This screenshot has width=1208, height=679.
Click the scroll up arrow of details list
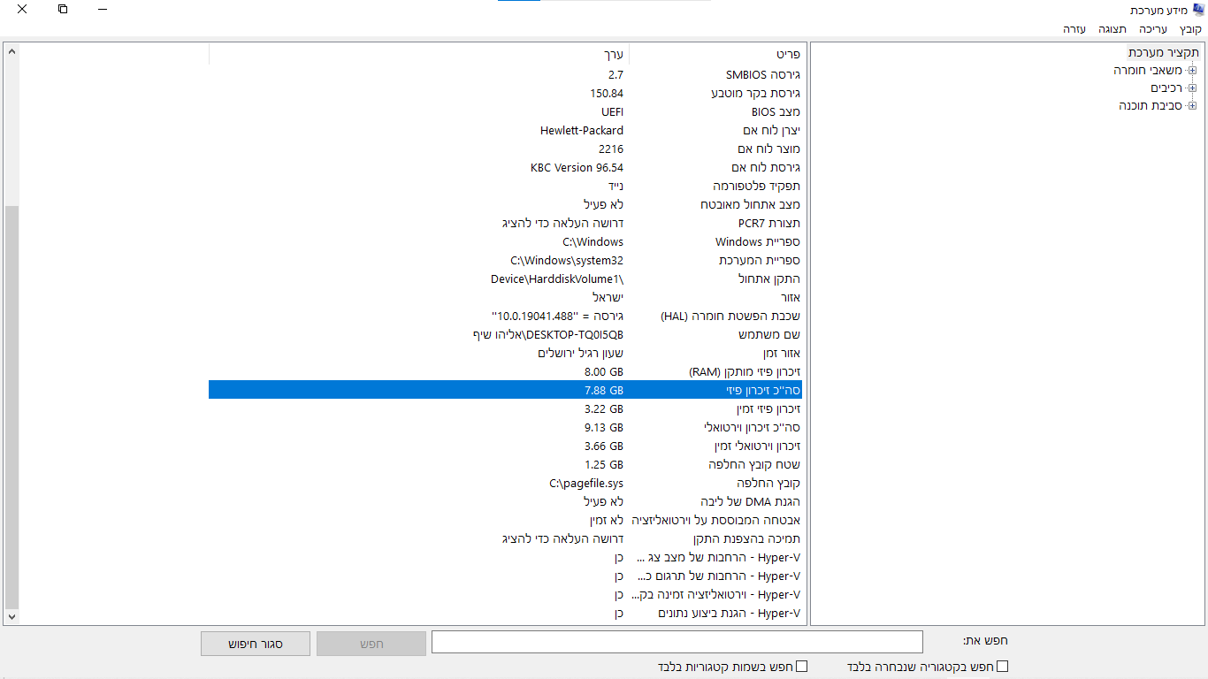[x=11, y=51]
